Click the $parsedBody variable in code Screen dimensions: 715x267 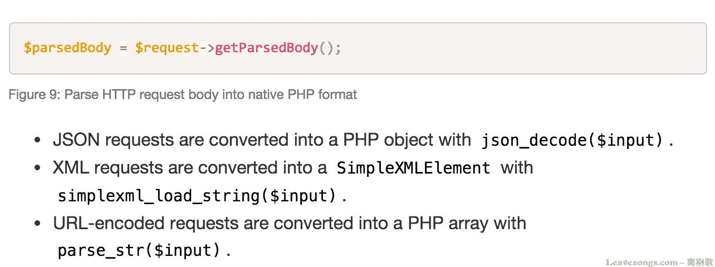click(67, 48)
